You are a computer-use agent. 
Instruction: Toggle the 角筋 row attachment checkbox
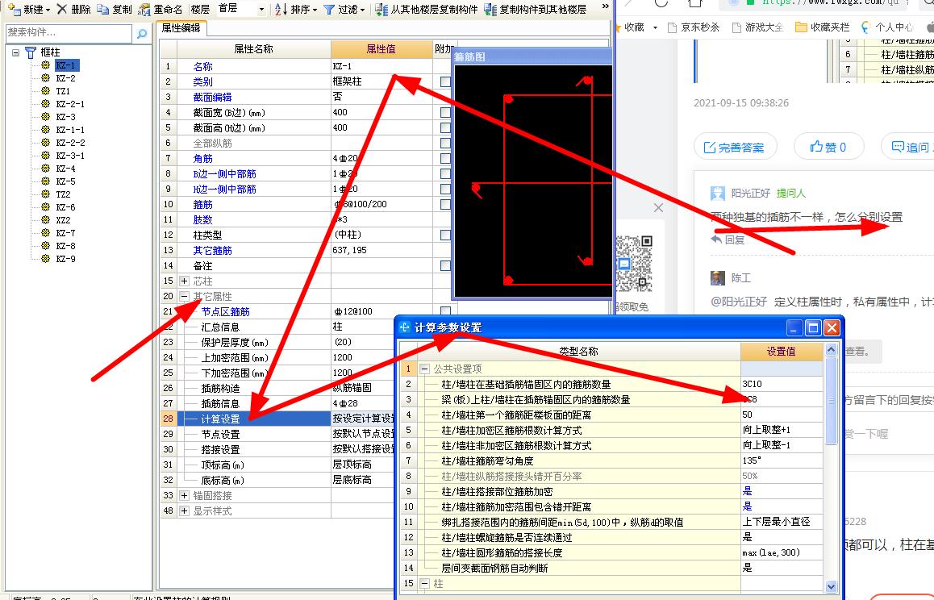[445, 159]
